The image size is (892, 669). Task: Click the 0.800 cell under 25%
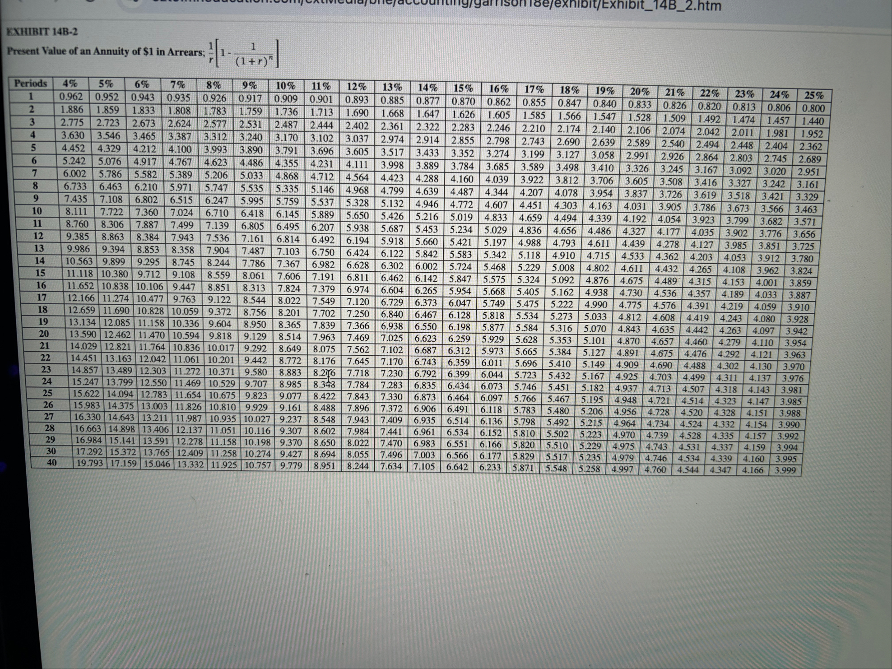[813, 108]
